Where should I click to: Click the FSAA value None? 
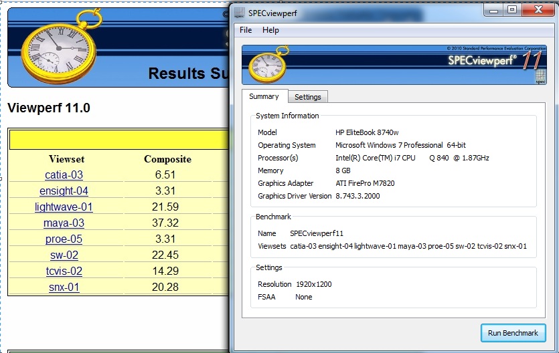304,297
